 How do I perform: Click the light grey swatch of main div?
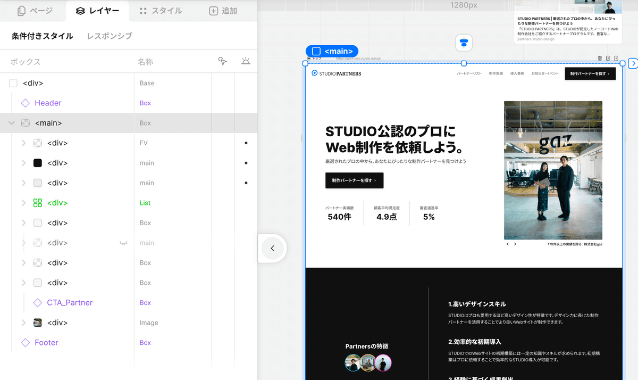(38, 183)
